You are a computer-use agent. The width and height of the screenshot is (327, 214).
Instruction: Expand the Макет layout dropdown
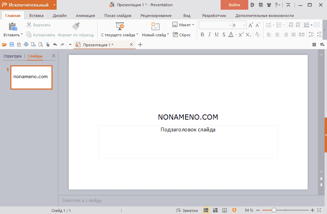[193, 25]
